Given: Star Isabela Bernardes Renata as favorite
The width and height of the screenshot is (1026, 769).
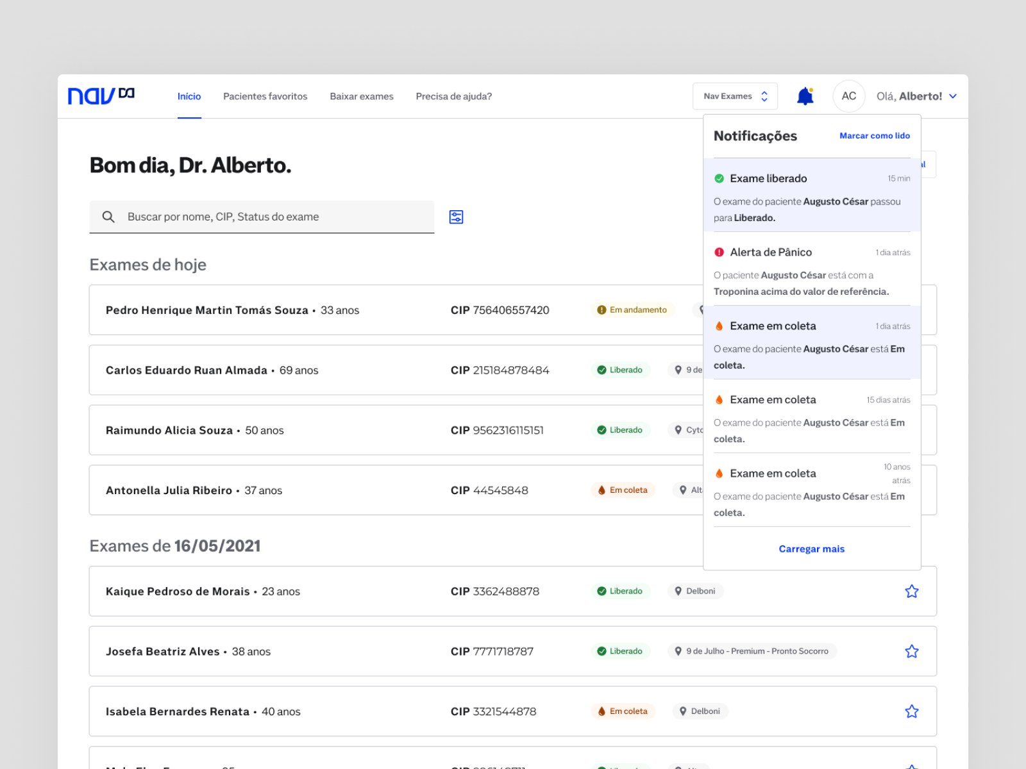Looking at the screenshot, I should [x=911, y=711].
